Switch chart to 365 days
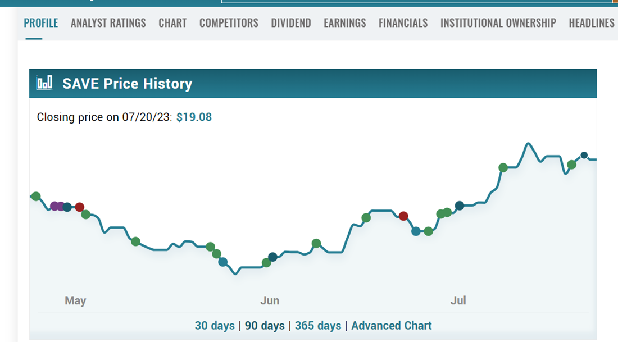618x342 pixels. (318, 326)
